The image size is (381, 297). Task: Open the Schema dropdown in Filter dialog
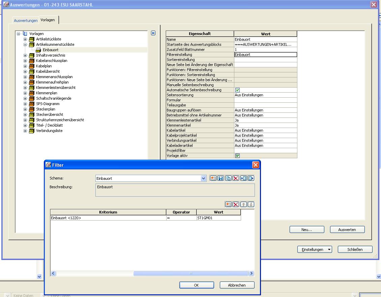point(203,178)
